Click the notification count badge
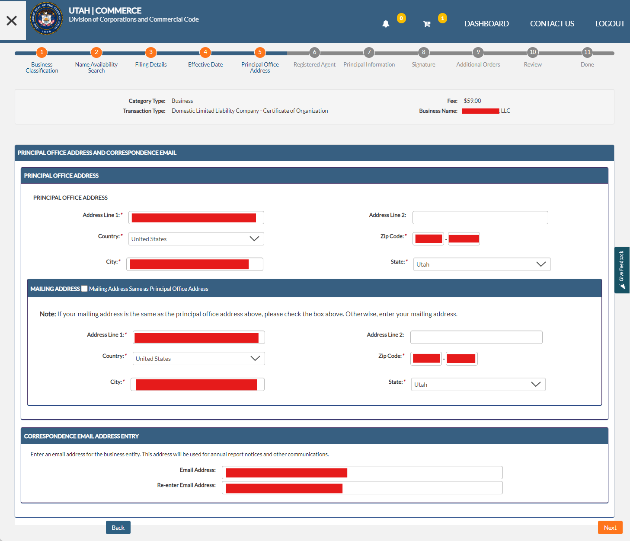 [401, 18]
